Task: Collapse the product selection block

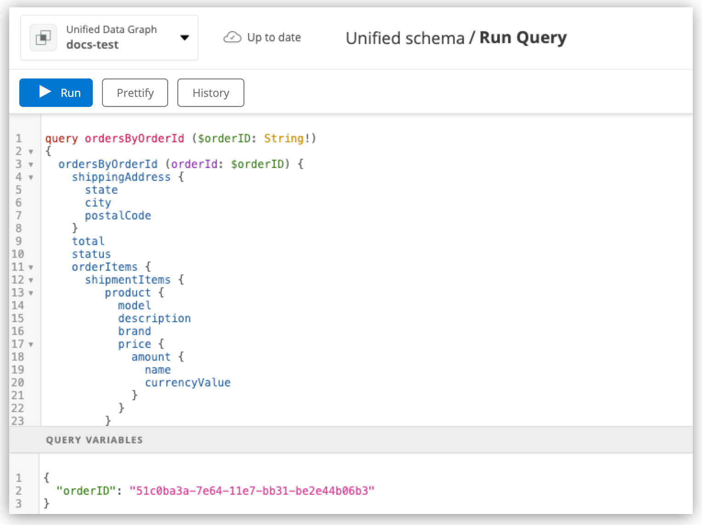Action: [x=30, y=292]
